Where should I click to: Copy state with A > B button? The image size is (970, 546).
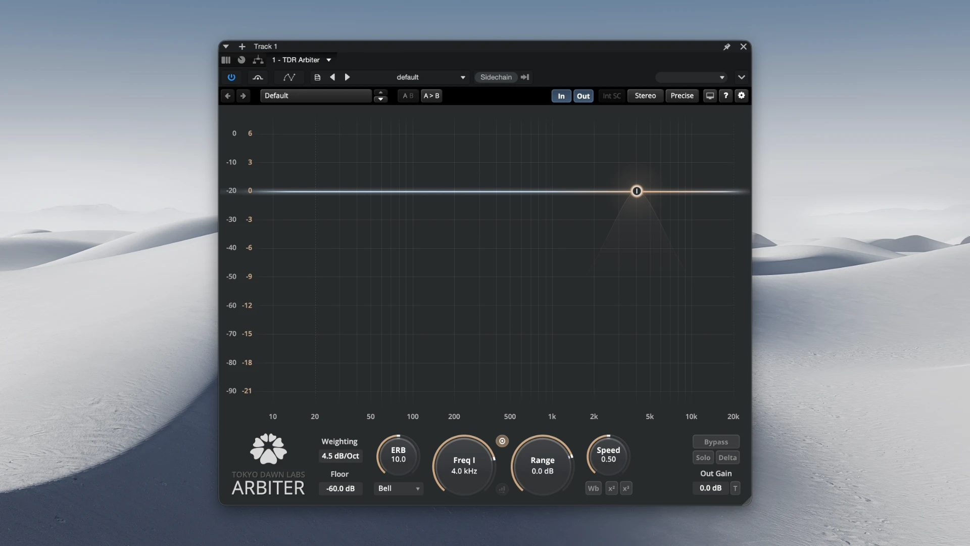(x=431, y=96)
